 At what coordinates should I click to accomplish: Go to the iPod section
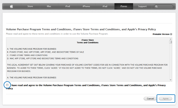(68, 6)
